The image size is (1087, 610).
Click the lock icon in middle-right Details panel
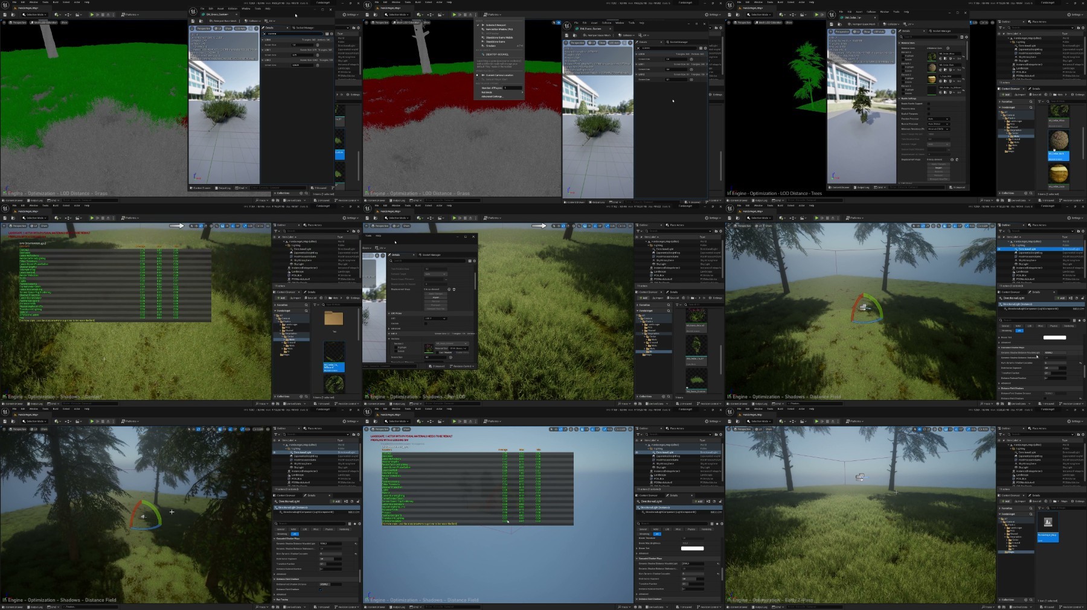coord(1083,298)
